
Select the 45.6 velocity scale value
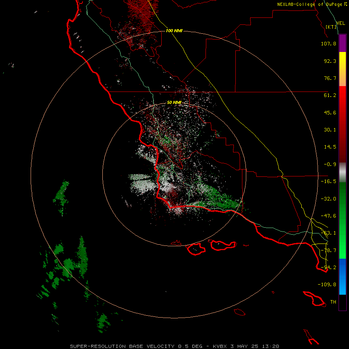click(x=330, y=112)
